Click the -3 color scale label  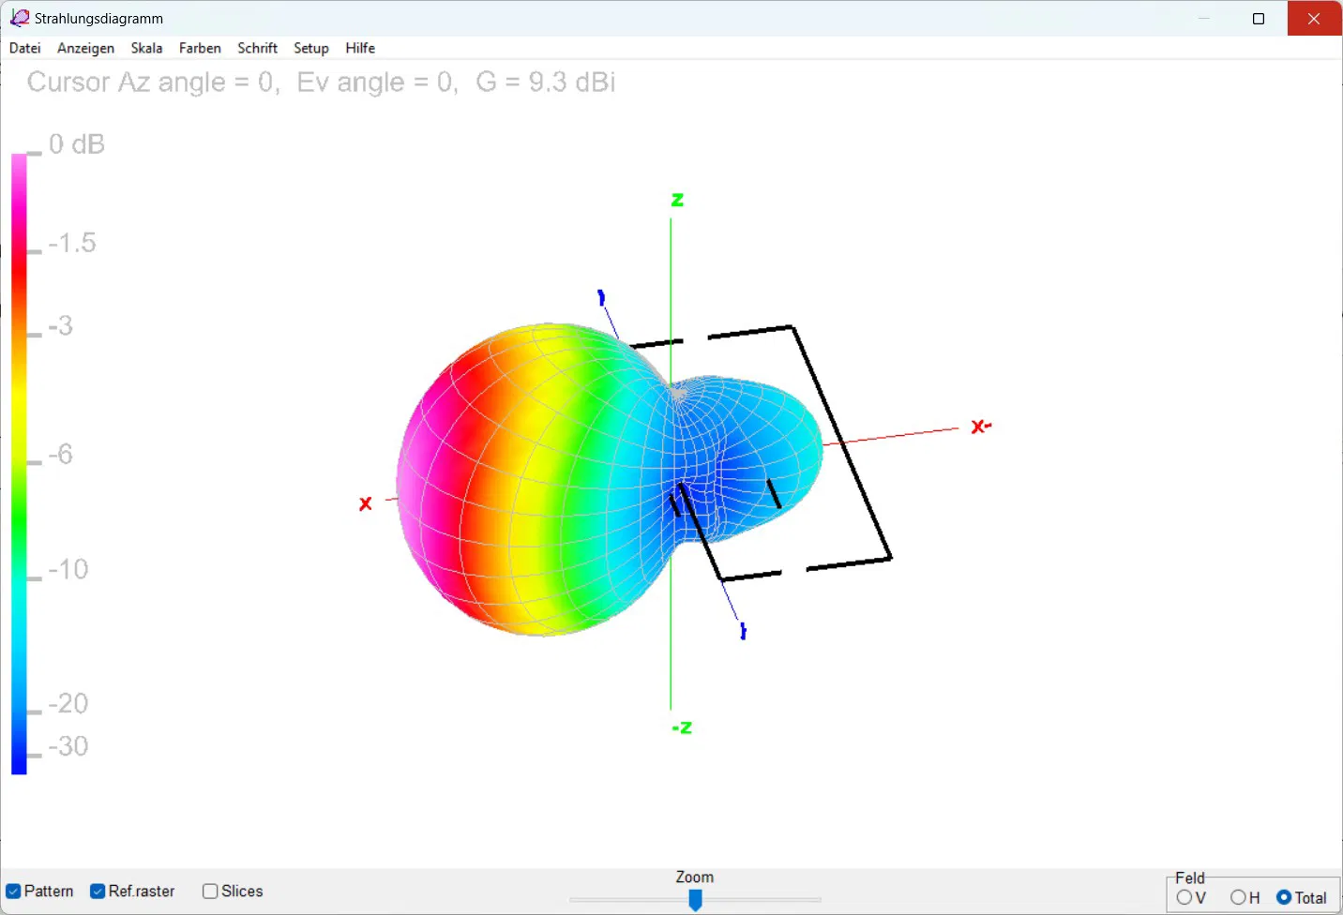(61, 326)
